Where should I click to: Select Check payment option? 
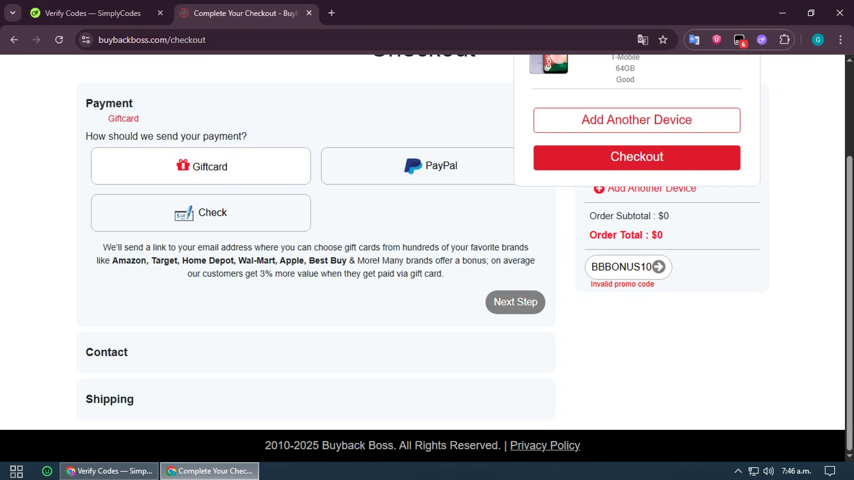coord(201,213)
